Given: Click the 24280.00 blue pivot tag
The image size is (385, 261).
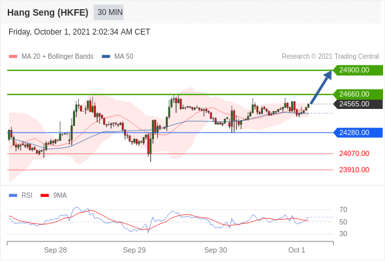Looking at the screenshot, I should tap(358, 133).
